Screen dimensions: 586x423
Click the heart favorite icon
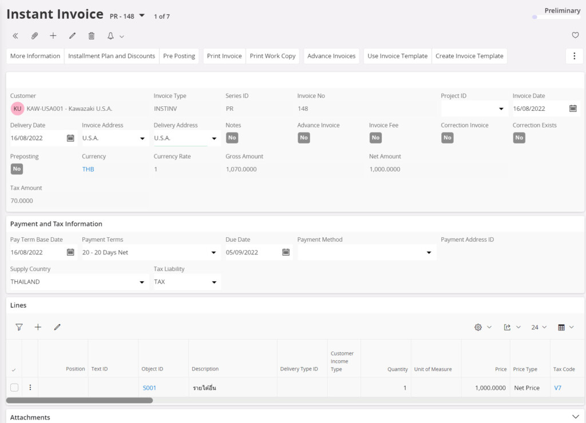click(575, 35)
